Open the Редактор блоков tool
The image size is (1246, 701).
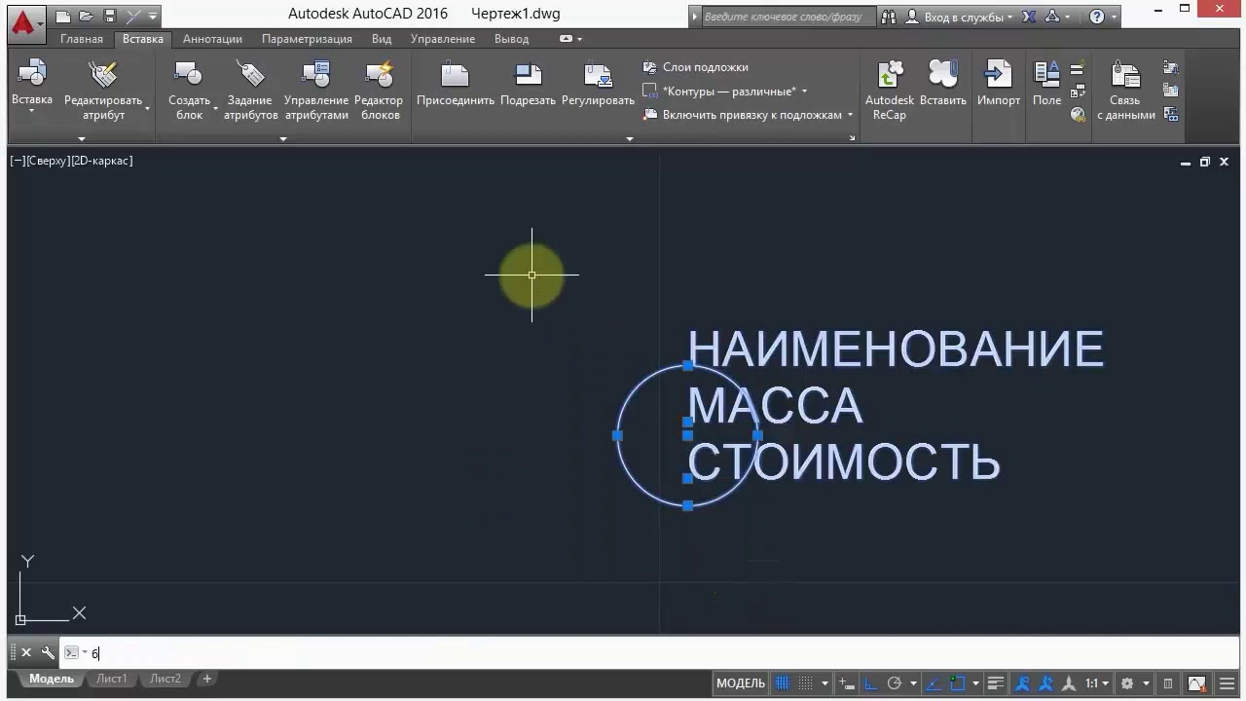coord(379,90)
